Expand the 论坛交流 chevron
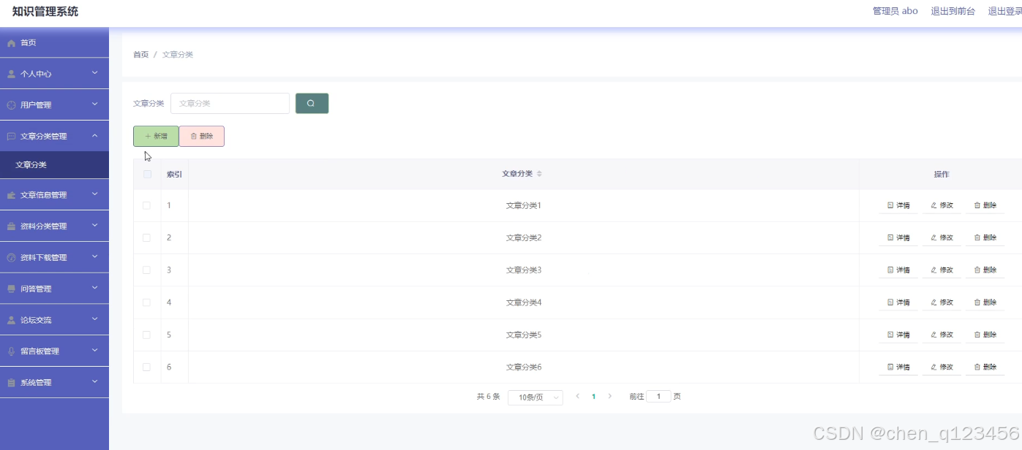1022x450 pixels. click(94, 319)
